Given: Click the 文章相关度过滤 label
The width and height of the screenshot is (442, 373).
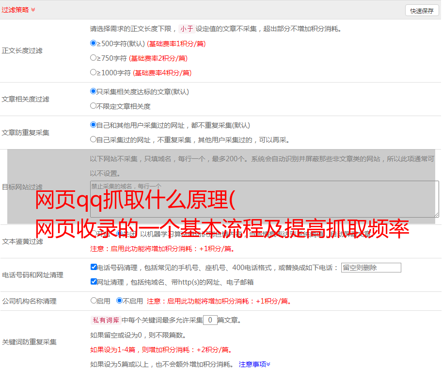Looking at the screenshot, I should pos(26,99).
